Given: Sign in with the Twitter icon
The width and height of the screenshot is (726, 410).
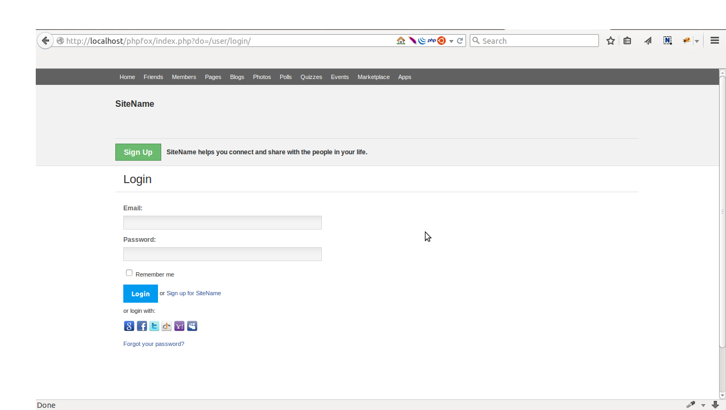Looking at the screenshot, I should point(154,326).
